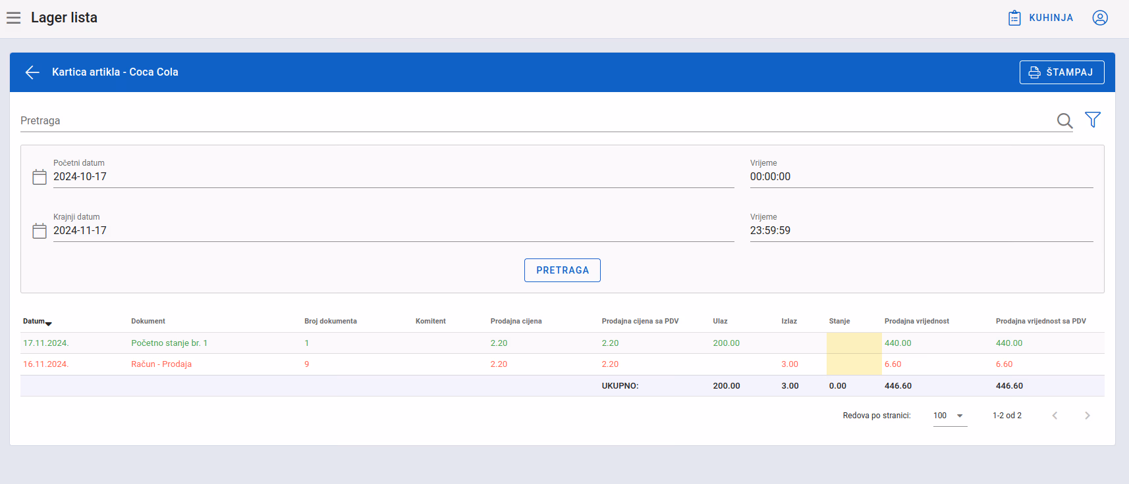Screen dimensions: 1129x484
Task: Select the Račun - Prodaja row
Action: [x=562, y=364]
